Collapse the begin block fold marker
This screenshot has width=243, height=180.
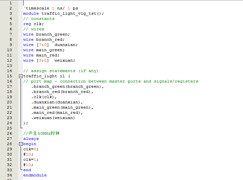[21, 144]
